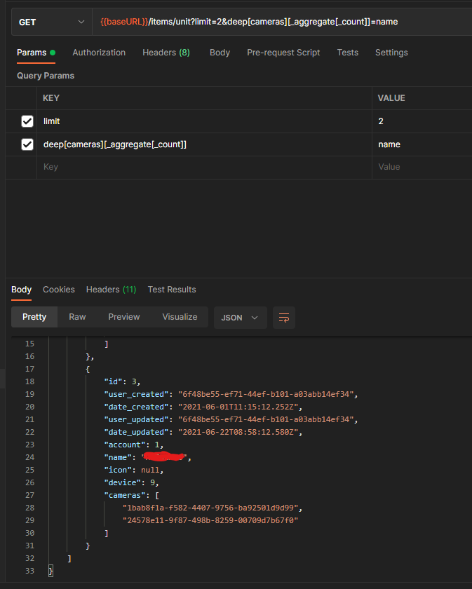This screenshot has width=472, height=589.
Task: Open the JSON format dropdown
Action: [x=240, y=318]
